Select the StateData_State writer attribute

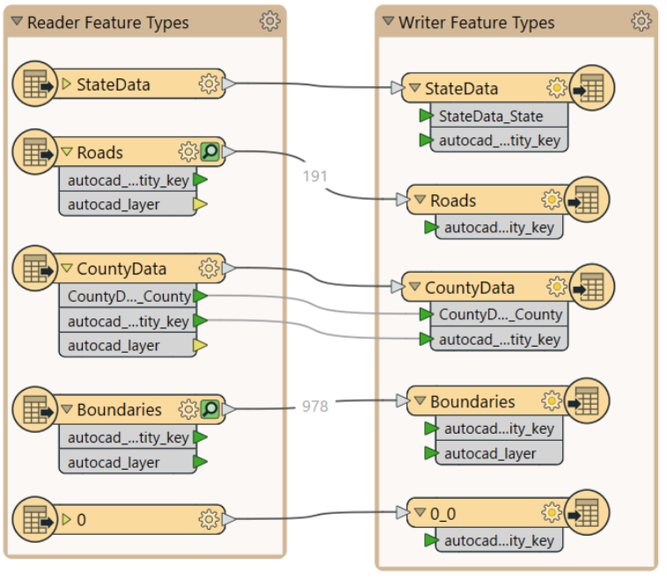pyautogui.click(x=490, y=116)
